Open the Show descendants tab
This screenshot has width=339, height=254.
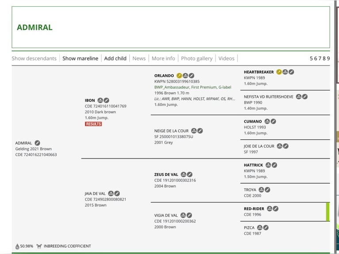34,58
